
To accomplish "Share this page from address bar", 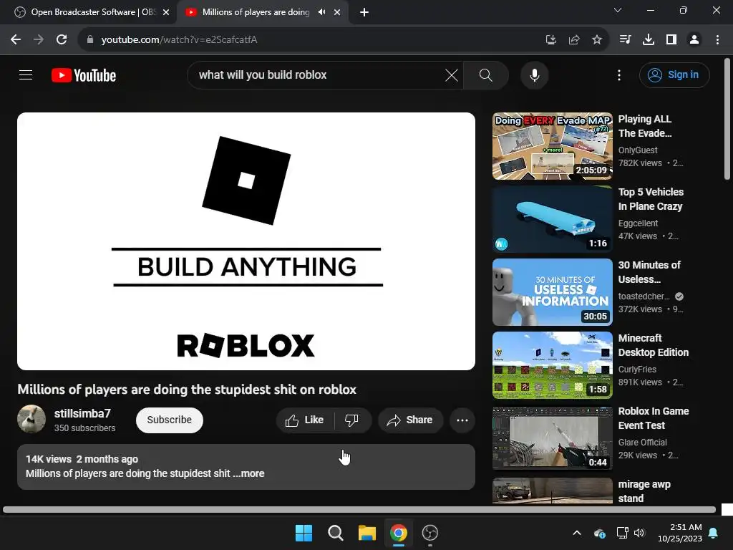I will (574, 40).
